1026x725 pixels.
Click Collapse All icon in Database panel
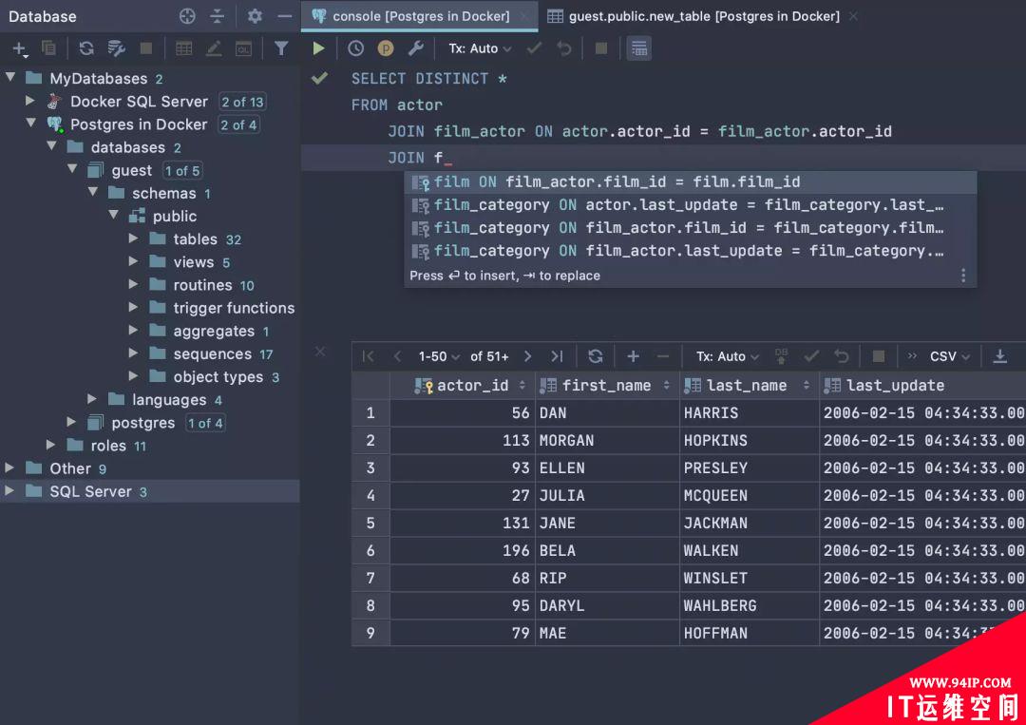point(218,16)
